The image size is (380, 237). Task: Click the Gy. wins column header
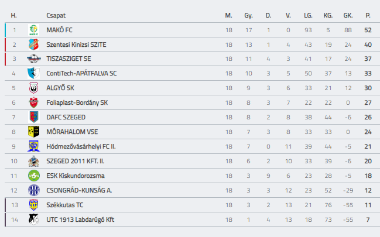248,16
